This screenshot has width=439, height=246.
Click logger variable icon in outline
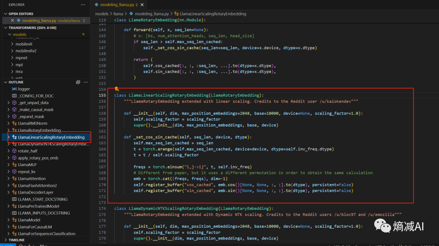[14, 89]
